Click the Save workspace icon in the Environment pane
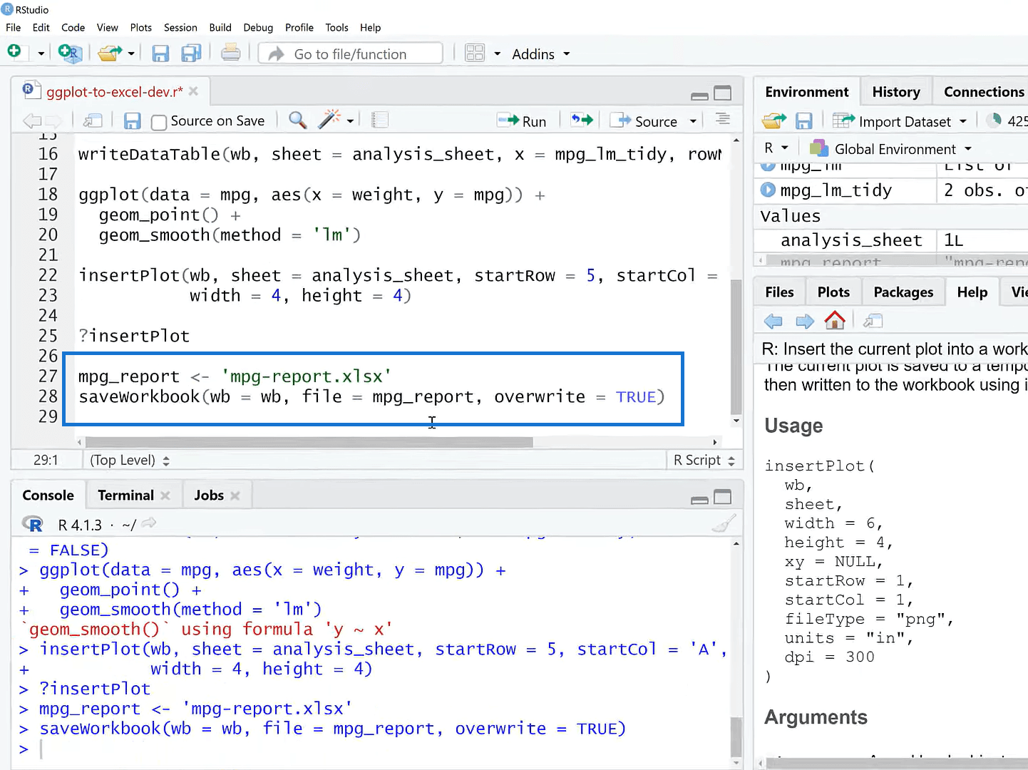 tap(804, 121)
